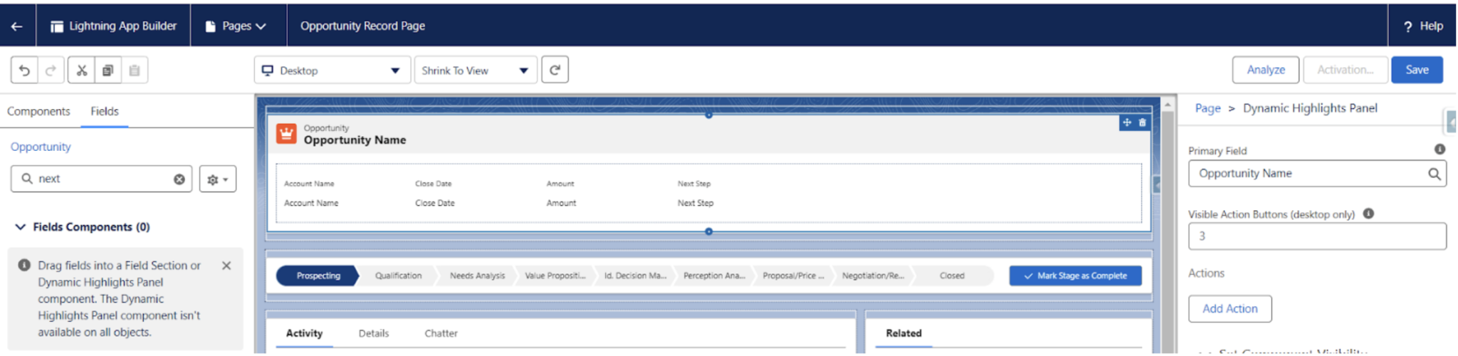
Task: Select the Qualification stage in path
Action: pyautogui.click(x=398, y=276)
